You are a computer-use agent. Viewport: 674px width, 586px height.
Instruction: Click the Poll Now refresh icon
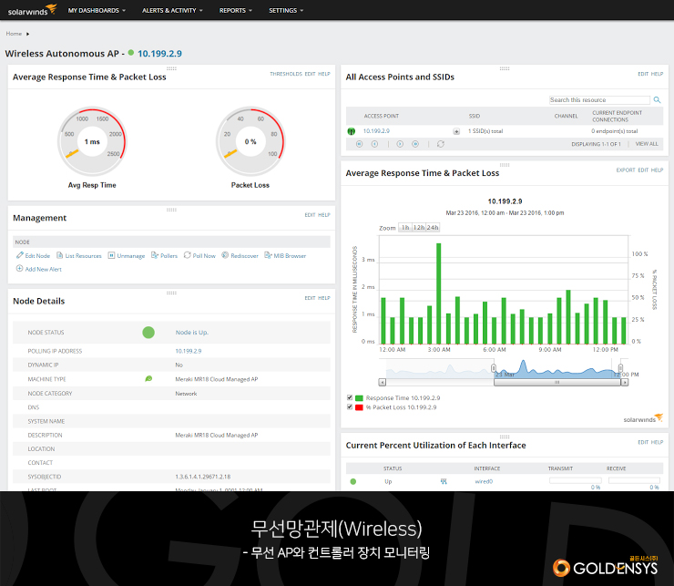click(x=187, y=255)
